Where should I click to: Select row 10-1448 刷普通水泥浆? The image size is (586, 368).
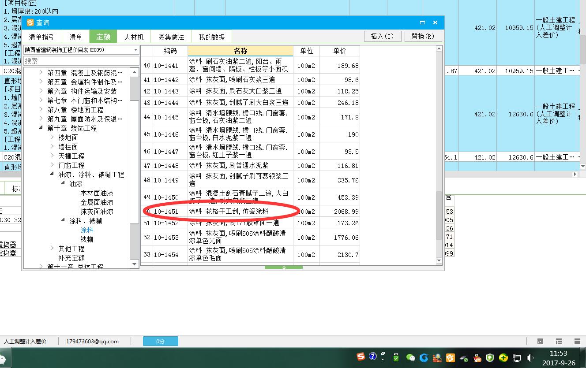[x=251, y=166]
